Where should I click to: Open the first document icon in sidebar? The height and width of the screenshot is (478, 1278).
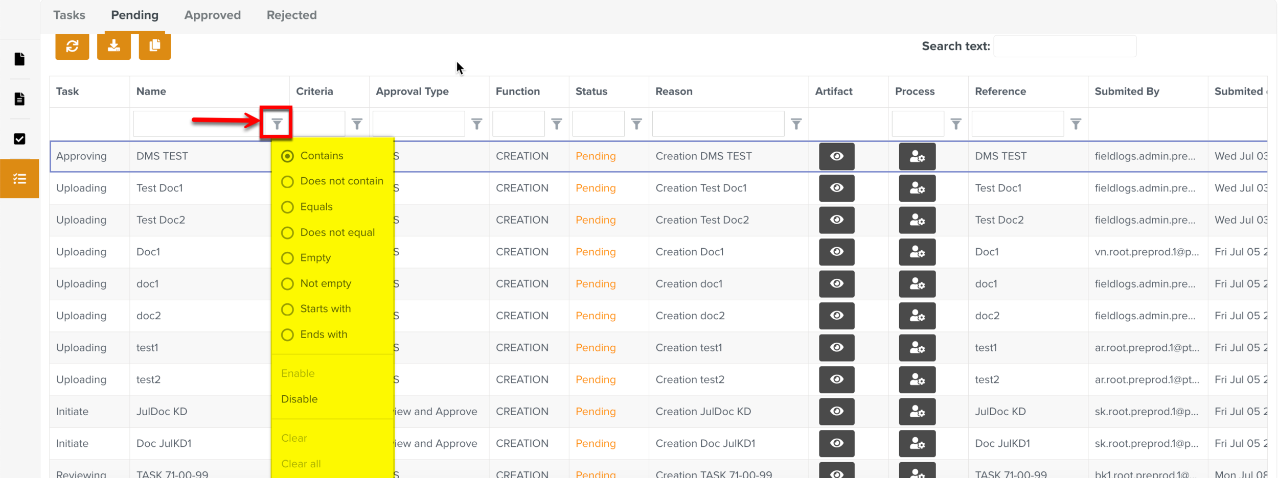coord(19,59)
